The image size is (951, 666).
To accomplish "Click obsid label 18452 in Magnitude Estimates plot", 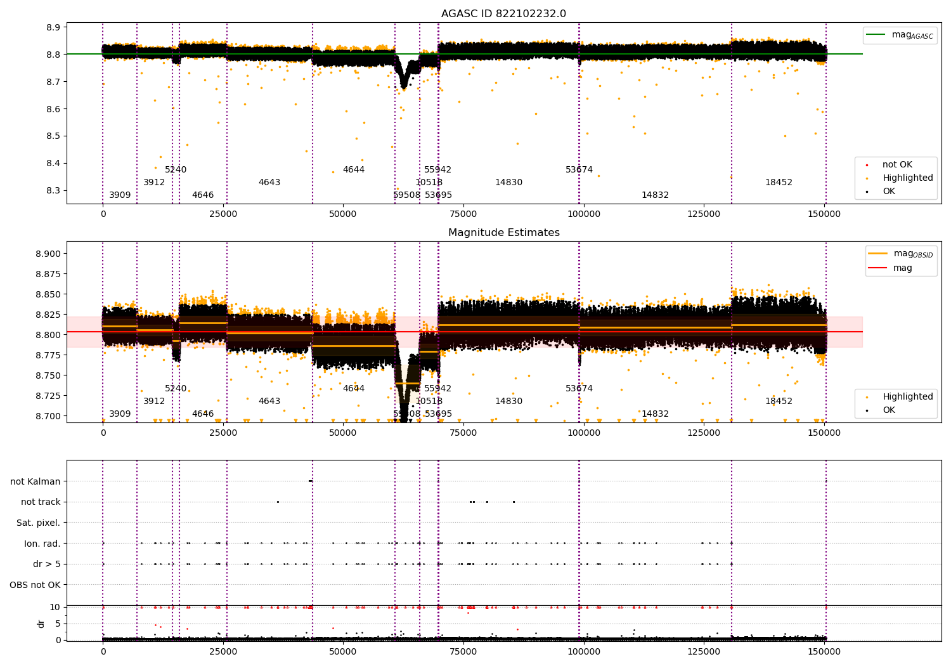I will pos(779,401).
